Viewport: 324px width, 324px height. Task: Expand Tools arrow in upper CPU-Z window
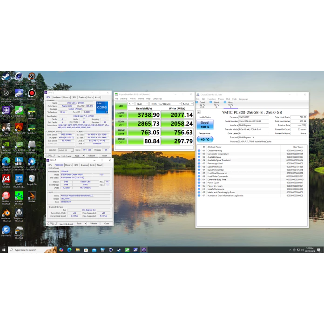[x=83, y=155]
